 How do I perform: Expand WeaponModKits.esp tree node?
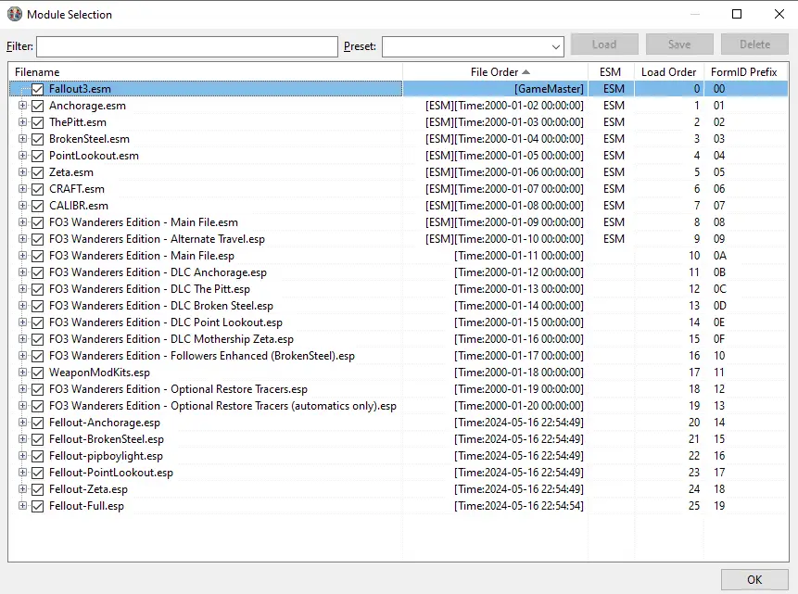[22, 373]
